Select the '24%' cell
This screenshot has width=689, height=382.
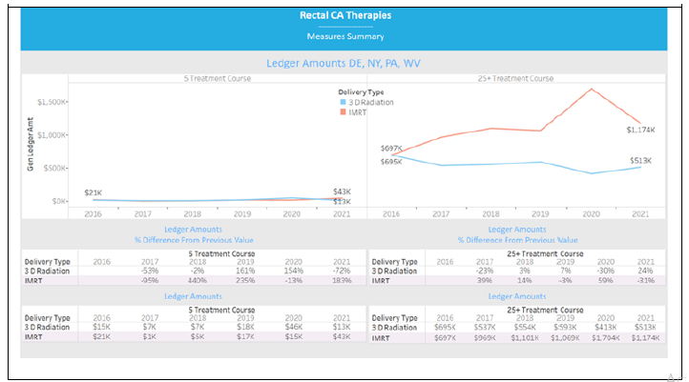[x=645, y=271]
